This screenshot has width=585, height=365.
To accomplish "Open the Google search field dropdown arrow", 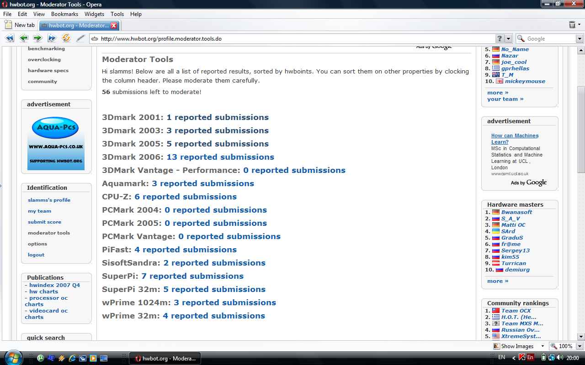I will coord(580,39).
